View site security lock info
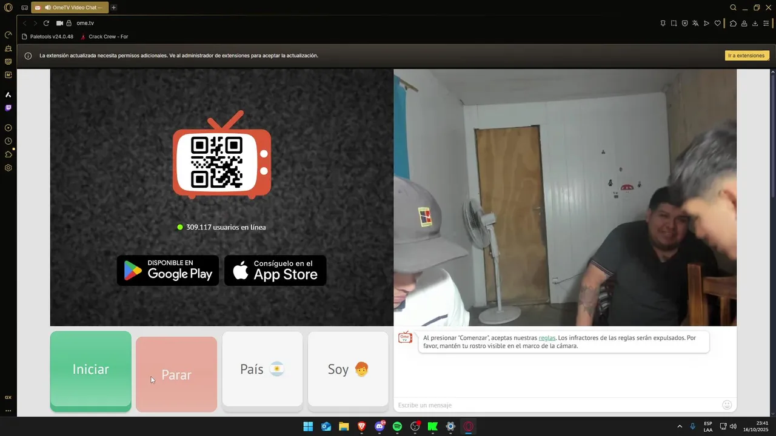The height and width of the screenshot is (436, 776). (x=69, y=23)
